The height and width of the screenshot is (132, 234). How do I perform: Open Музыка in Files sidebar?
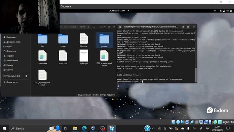[x=8, y=65]
